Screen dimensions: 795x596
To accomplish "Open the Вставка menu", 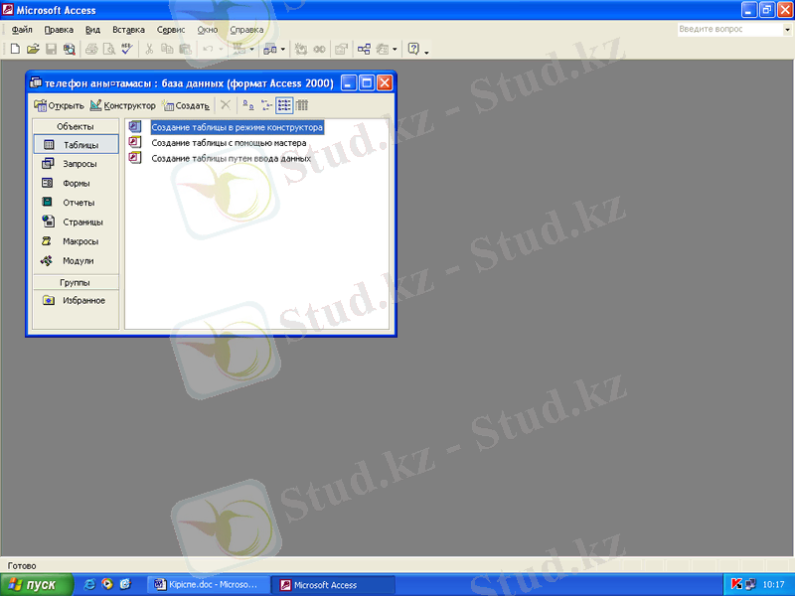I will tap(128, 30).
